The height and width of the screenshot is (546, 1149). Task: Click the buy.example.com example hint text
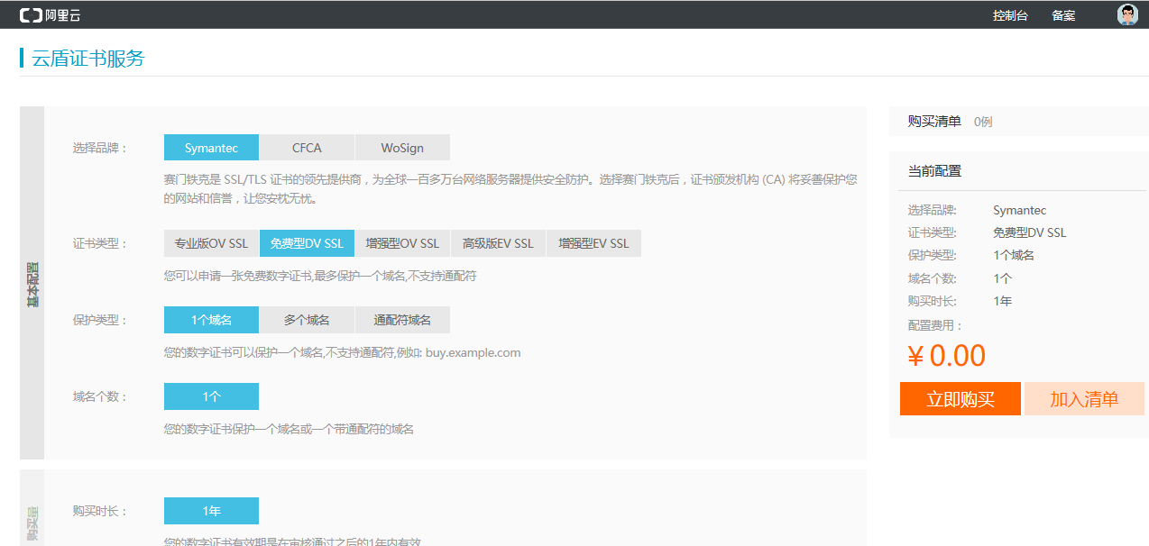[x=473, y=352]
